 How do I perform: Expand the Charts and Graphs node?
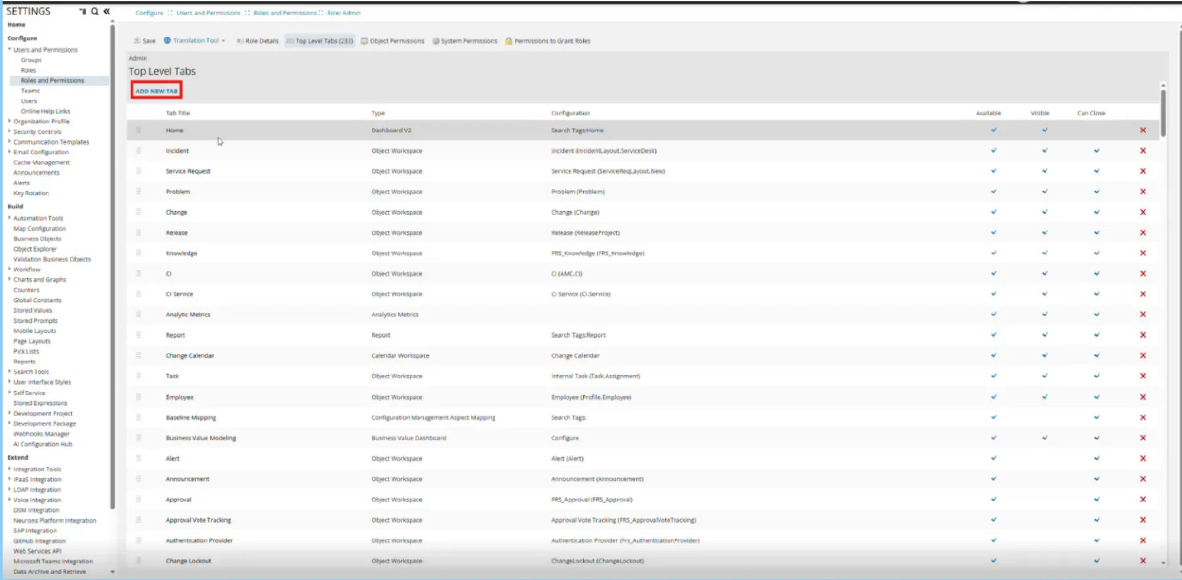[9, 279]
